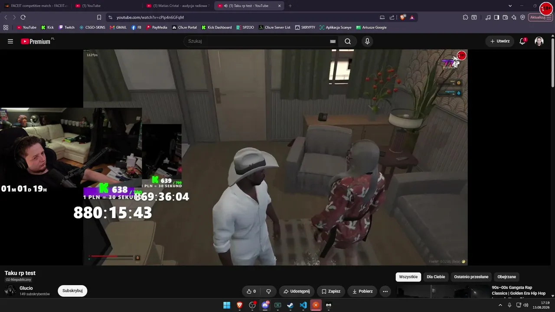The height and width of the screenshot is (312, 555).
Task: Show hidden system tray icons
Action: [x=500, y=305]
